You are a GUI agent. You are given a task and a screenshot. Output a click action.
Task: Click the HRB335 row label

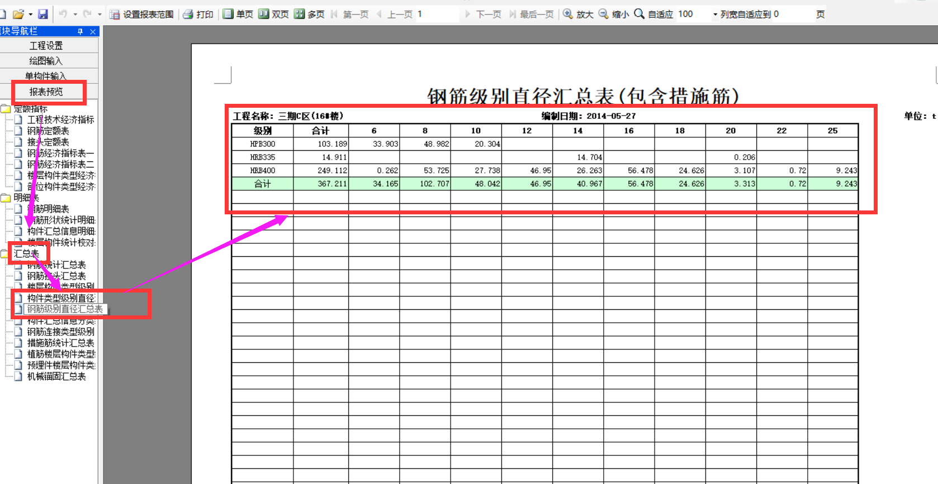pos(262,157)
